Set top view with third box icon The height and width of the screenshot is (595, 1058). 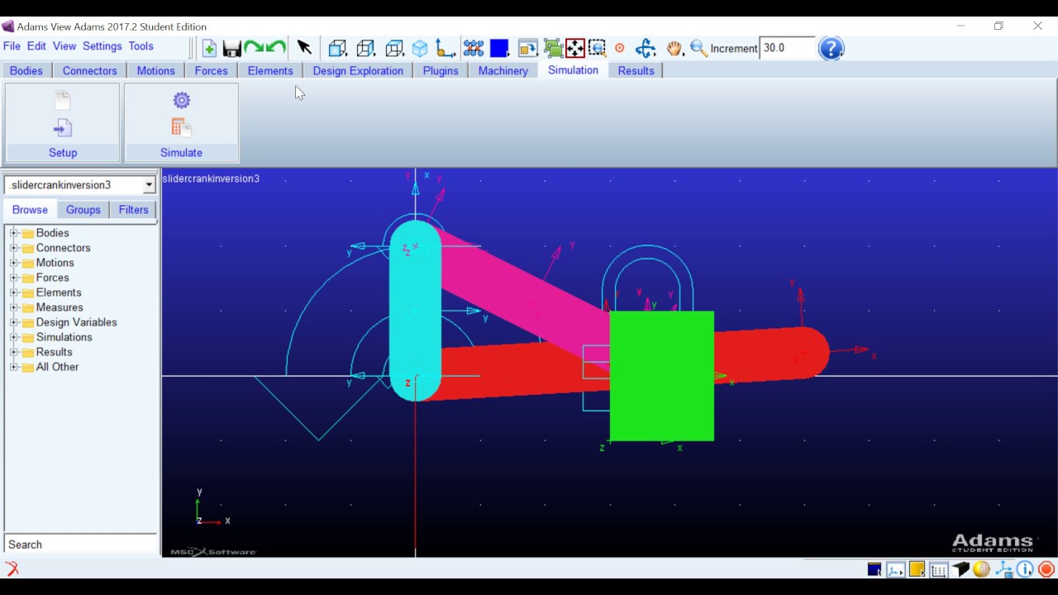pyautogui.click(x=394, y=48)
